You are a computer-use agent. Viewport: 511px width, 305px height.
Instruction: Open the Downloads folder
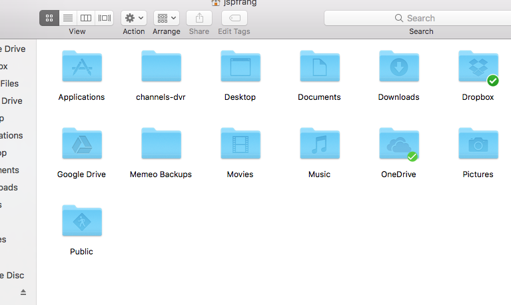398,67
